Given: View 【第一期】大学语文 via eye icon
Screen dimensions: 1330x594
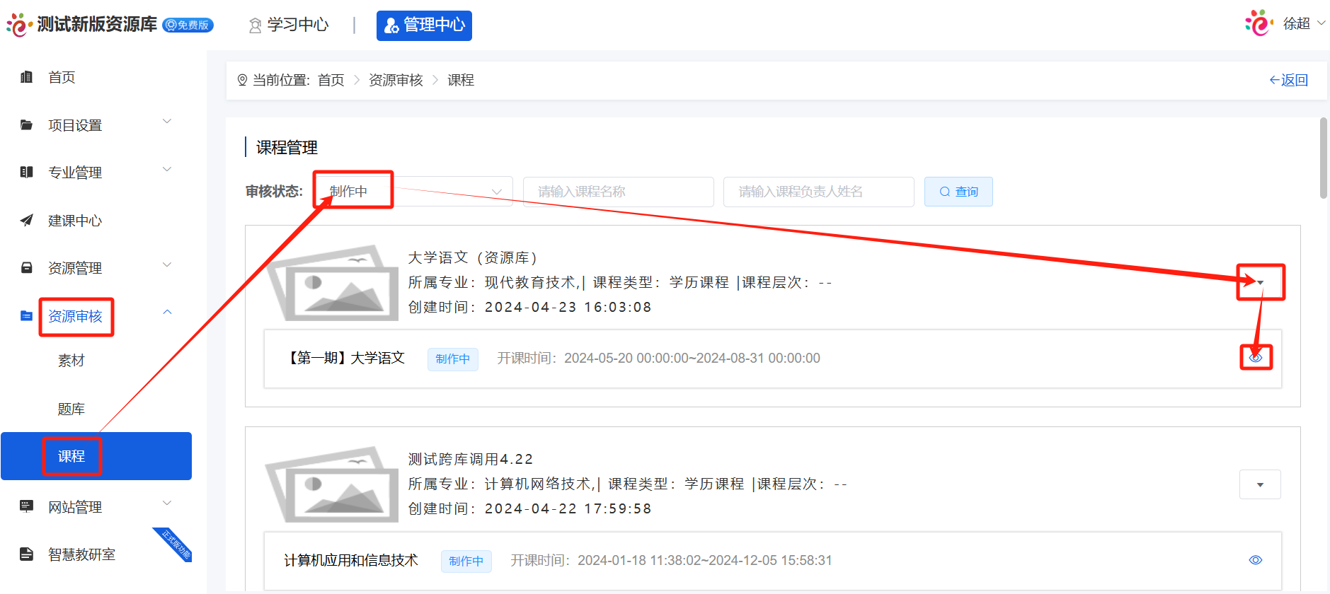Looking at the screenshot, I should (1256, 358).
